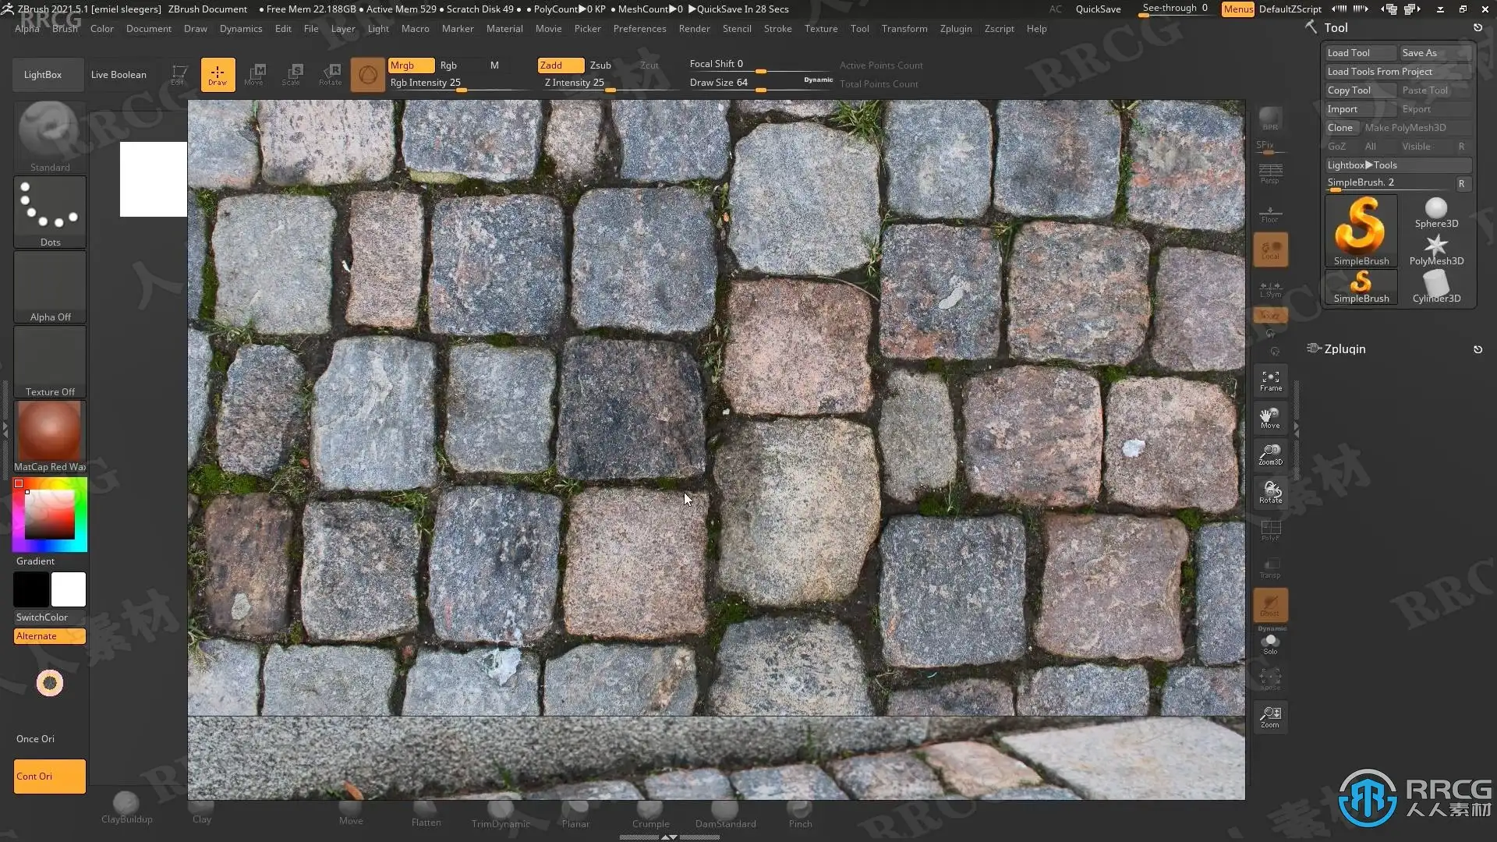Toggle the Alternate color button
Image resolution: width=1497 pixels, height=842 pixels.
click(49, 636)
